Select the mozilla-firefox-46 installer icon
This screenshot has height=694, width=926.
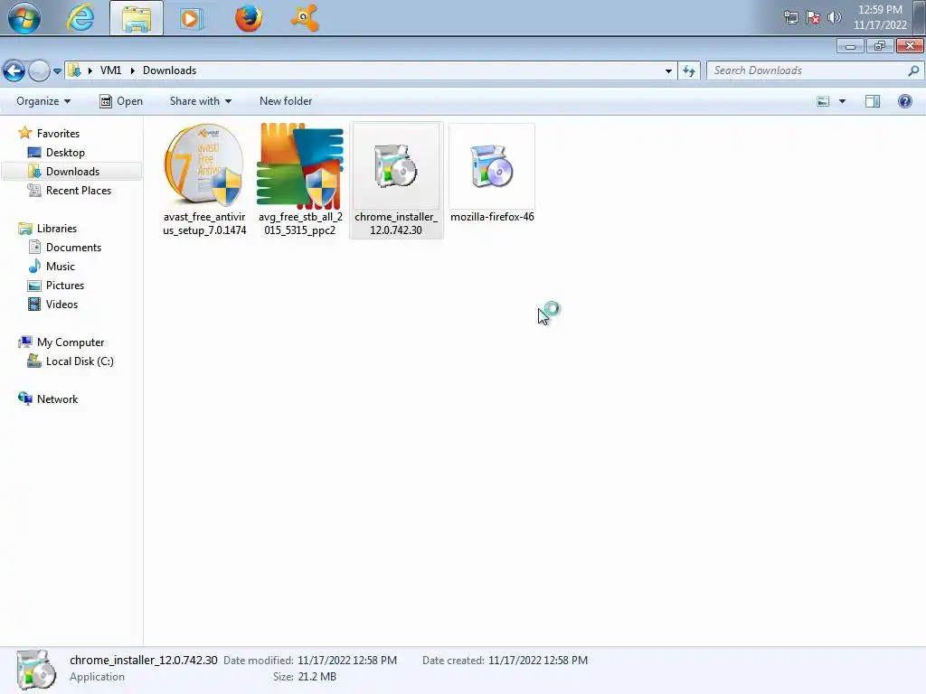(492, 166)
